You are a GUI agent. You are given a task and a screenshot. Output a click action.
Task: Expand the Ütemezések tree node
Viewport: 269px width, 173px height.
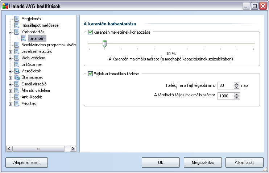[x=10, y=78]
